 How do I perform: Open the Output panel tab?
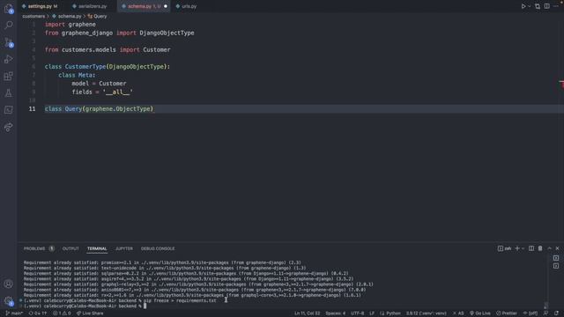click(x=70, y=248)
